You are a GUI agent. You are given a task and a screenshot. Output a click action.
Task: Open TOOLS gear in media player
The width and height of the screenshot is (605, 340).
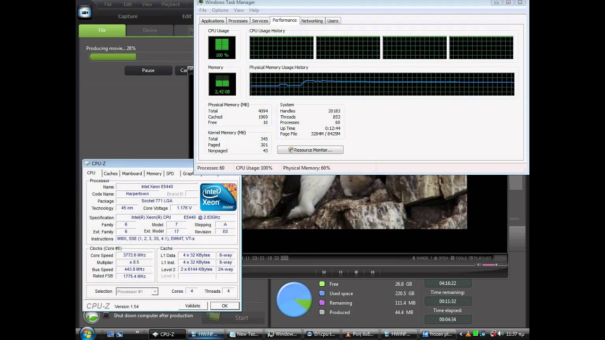[458, 258]
